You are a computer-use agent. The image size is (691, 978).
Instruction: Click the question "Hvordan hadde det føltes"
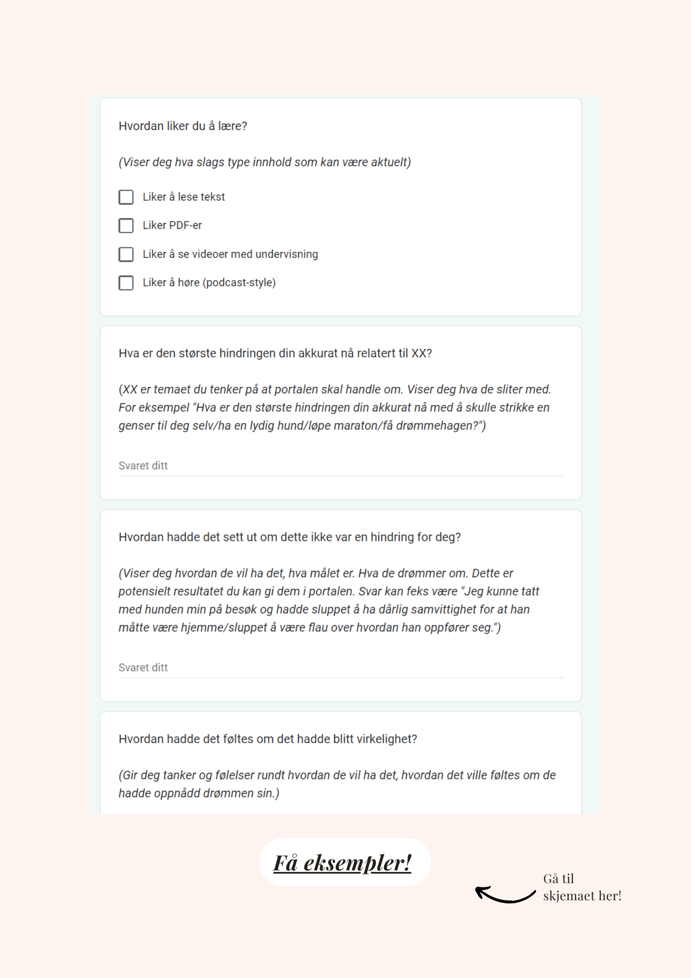[x=268, y=739]
